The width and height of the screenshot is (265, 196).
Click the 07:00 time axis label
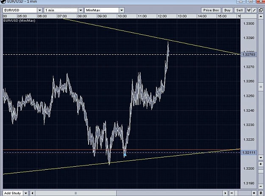[62, 16]
